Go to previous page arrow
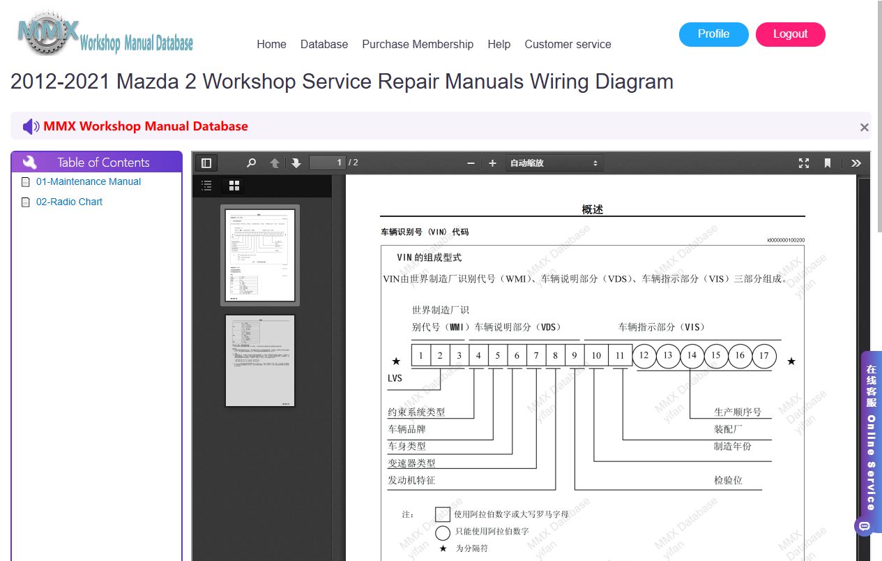This screenshot has height=561, width=882. pyautogui.click(x=275, y=163)
